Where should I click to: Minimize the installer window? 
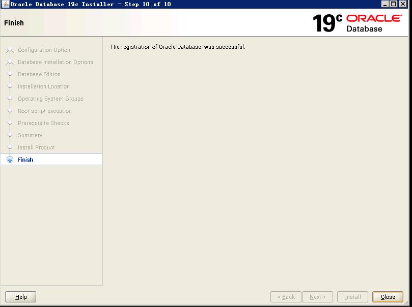384,4
